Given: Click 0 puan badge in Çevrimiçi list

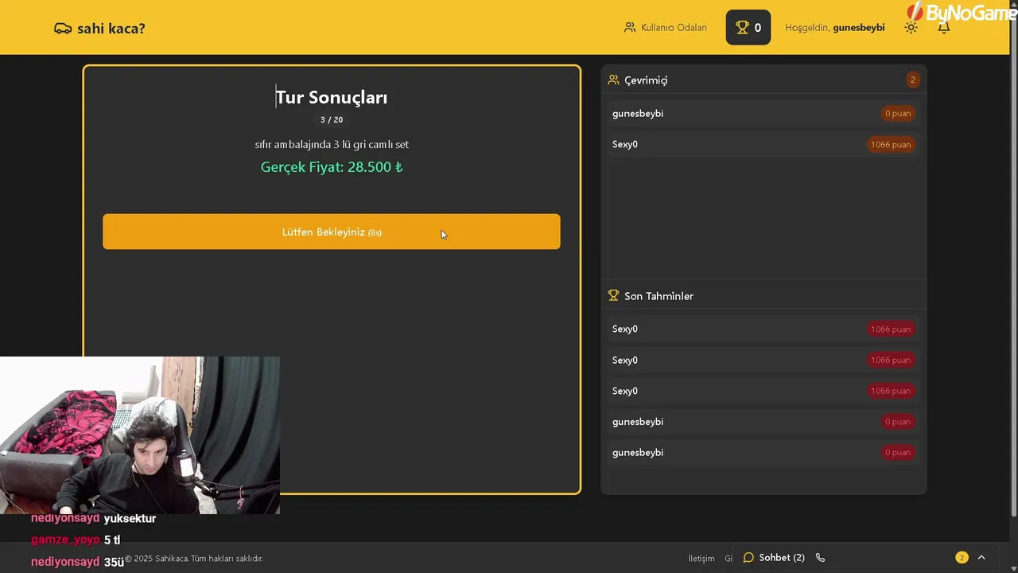Looking at the screenshot, I should (897, 113).
